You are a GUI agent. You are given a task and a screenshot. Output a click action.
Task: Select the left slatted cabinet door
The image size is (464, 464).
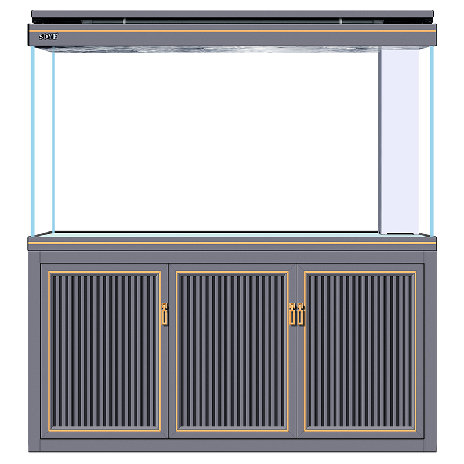[x=104, y=351]
